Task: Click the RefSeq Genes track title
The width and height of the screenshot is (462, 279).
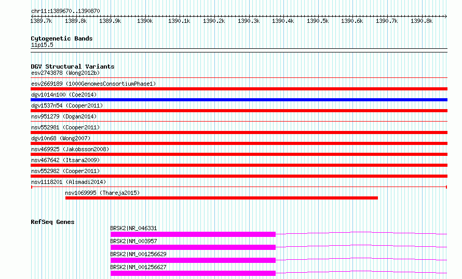Action: pos(52,222)
